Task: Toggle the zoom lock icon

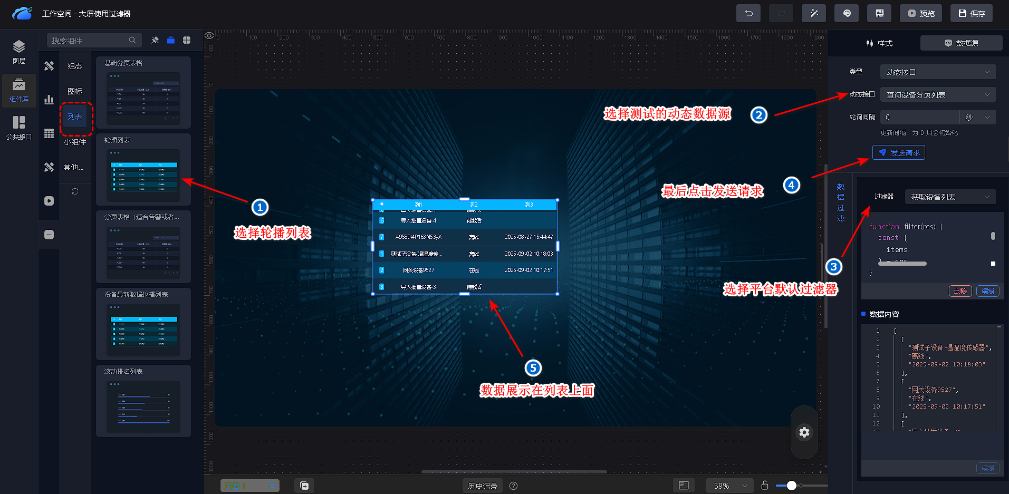Action: [764, 485]
